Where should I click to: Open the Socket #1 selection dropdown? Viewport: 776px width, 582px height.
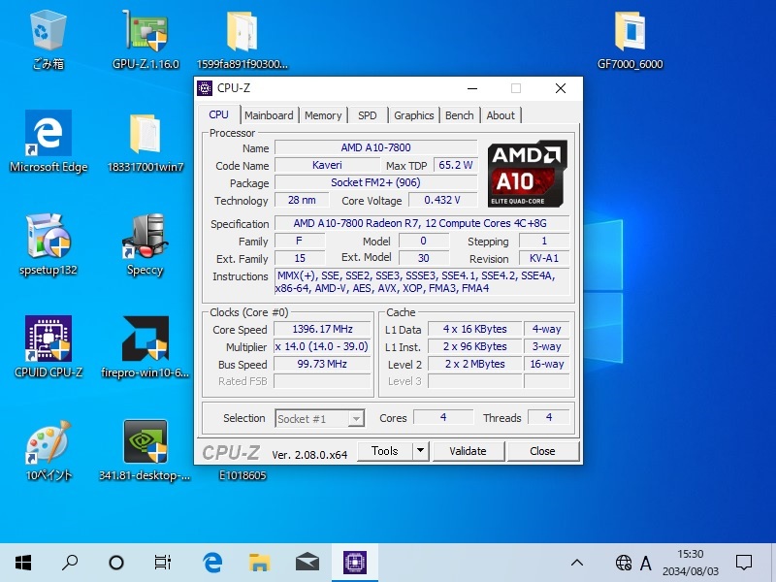point(320,419)
